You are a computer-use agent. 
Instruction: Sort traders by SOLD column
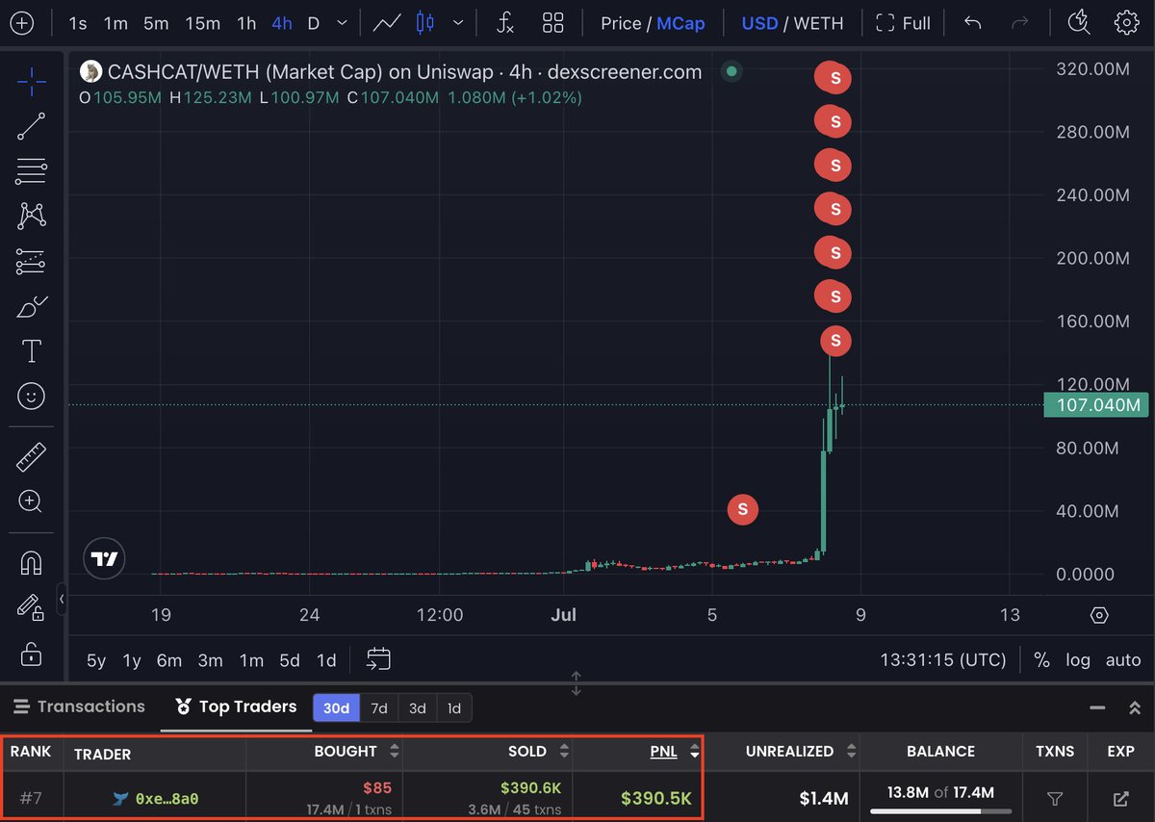[x=538, y=751]
